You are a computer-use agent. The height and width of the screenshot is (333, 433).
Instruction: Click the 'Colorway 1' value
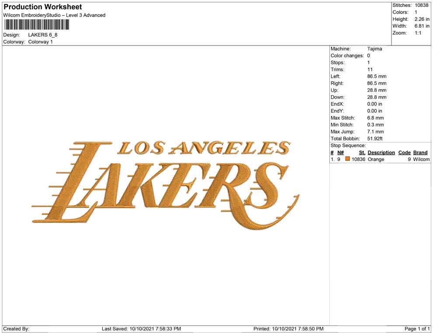(x=40, y=42)
